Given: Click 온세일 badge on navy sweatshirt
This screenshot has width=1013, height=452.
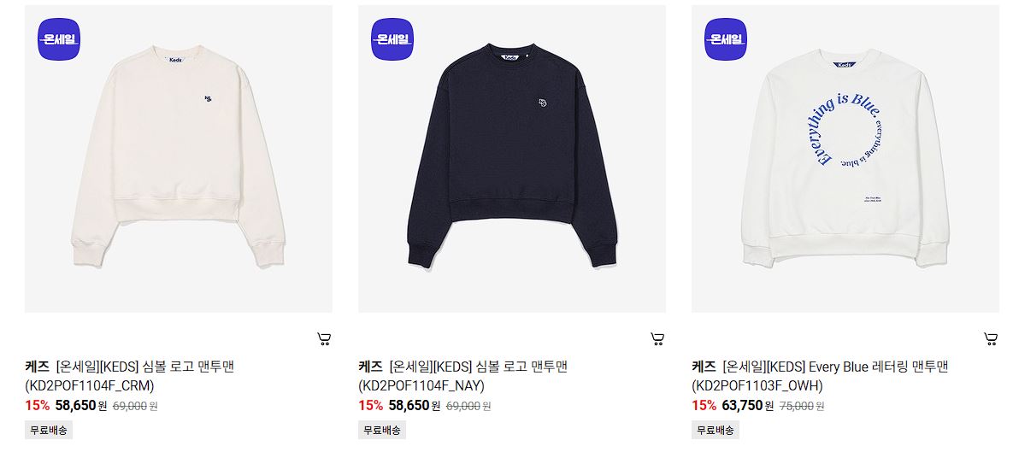Looking at the screenshot, I should (392, 39).
